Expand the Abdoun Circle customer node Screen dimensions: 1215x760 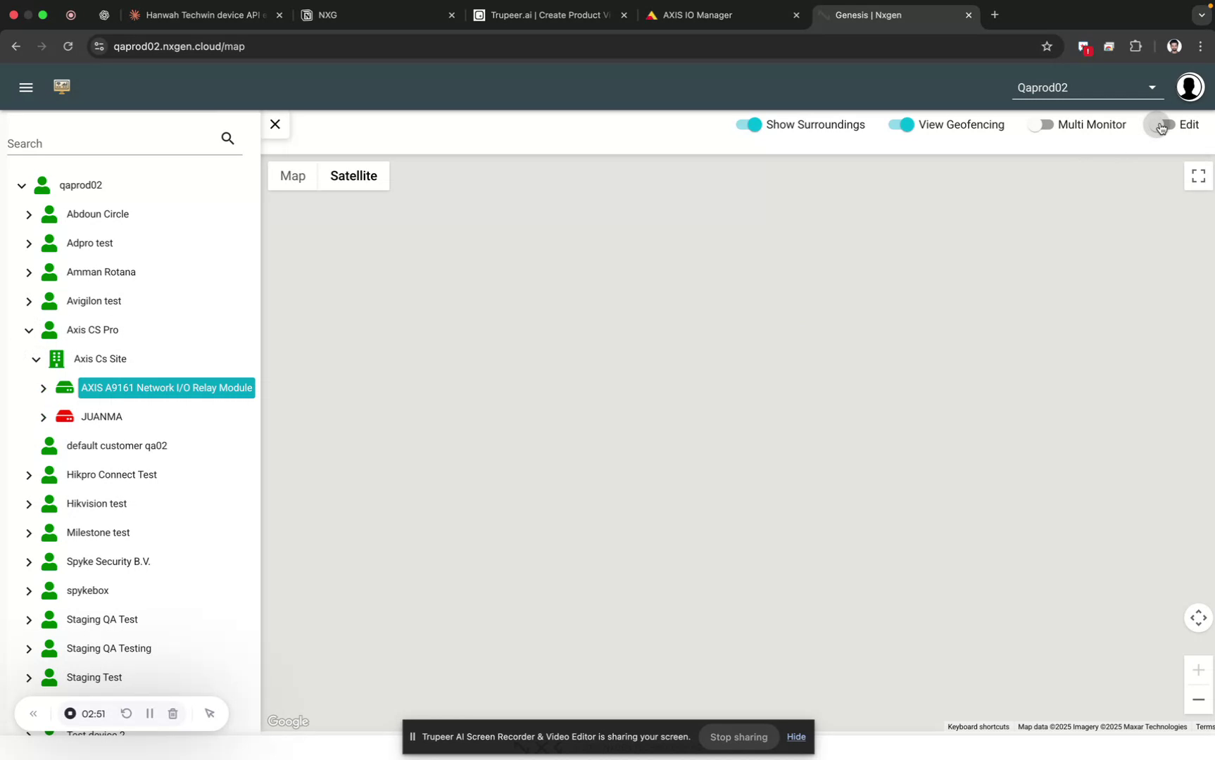[28, 214]
